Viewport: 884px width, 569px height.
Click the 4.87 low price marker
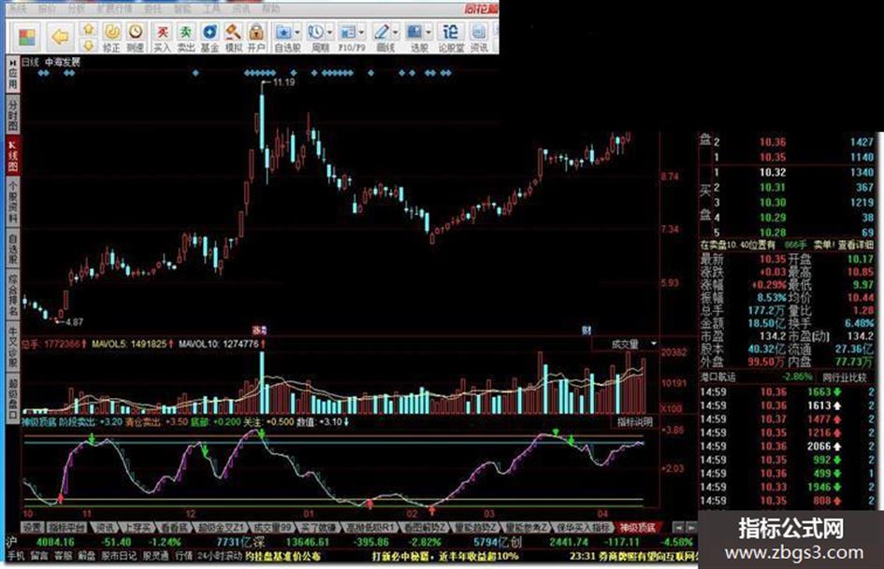click(x=75, y=322)
